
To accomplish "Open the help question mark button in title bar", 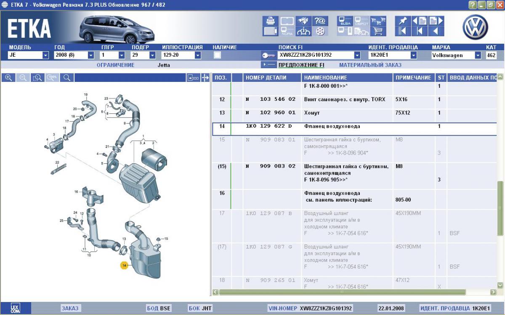I will pyautogui.click(x=473, y=5).
